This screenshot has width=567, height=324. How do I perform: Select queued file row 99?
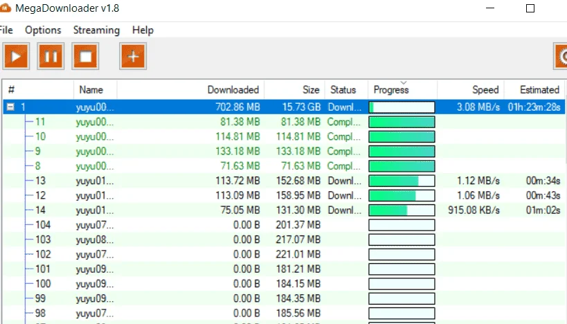point(284,298)
